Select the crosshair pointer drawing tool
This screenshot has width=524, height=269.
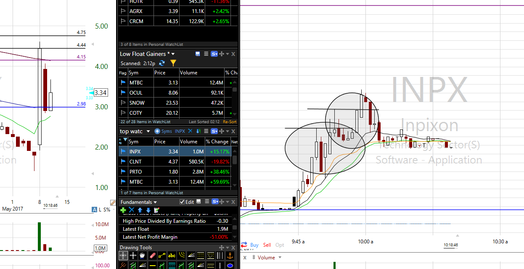point(123,256)
